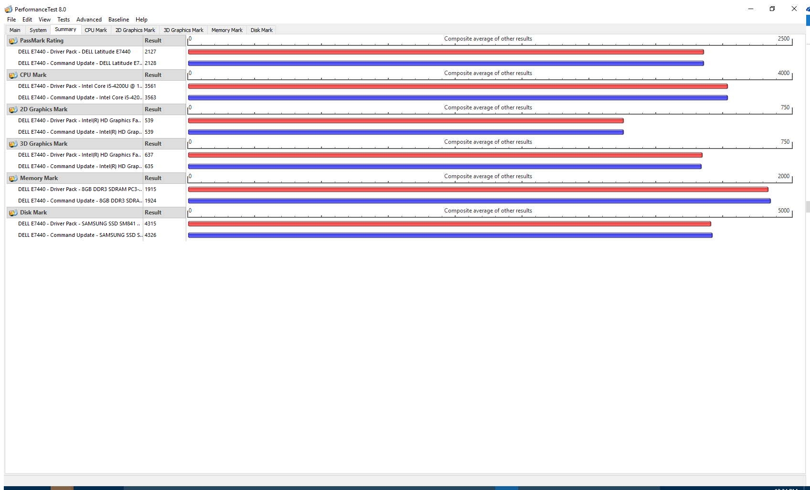Click the 2D Graphics Mark section icon
Image resolution: width=810 pixels, height=490 pixels.
click(x=13, y=109)
